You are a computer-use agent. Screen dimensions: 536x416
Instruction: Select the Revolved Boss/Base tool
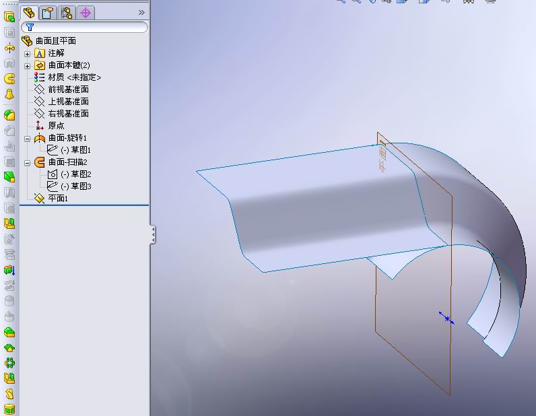[x=9, y=48]
